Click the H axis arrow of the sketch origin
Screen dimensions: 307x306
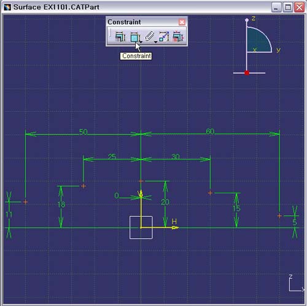(x=175, y=227)
